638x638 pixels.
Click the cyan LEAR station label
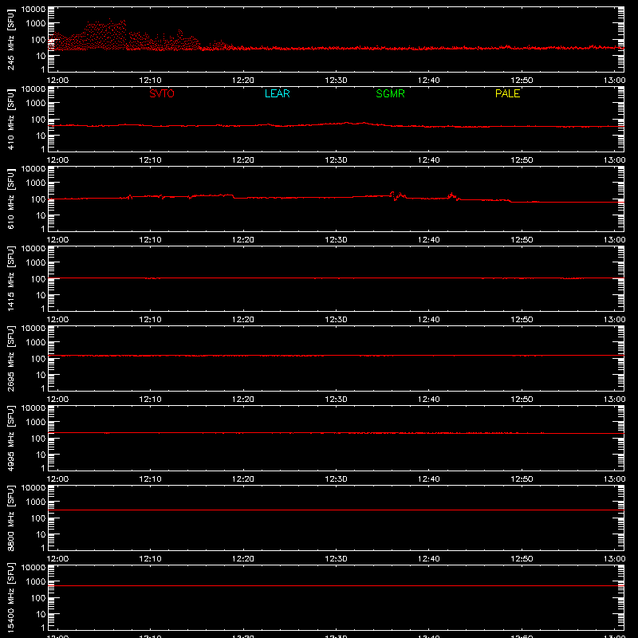(x=277, y=93)
